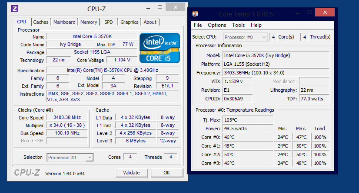The height and width of the screenshot is (193, 359).
Task: Click the OK button in CPU-Z
Action: click(x=167, y=173)
